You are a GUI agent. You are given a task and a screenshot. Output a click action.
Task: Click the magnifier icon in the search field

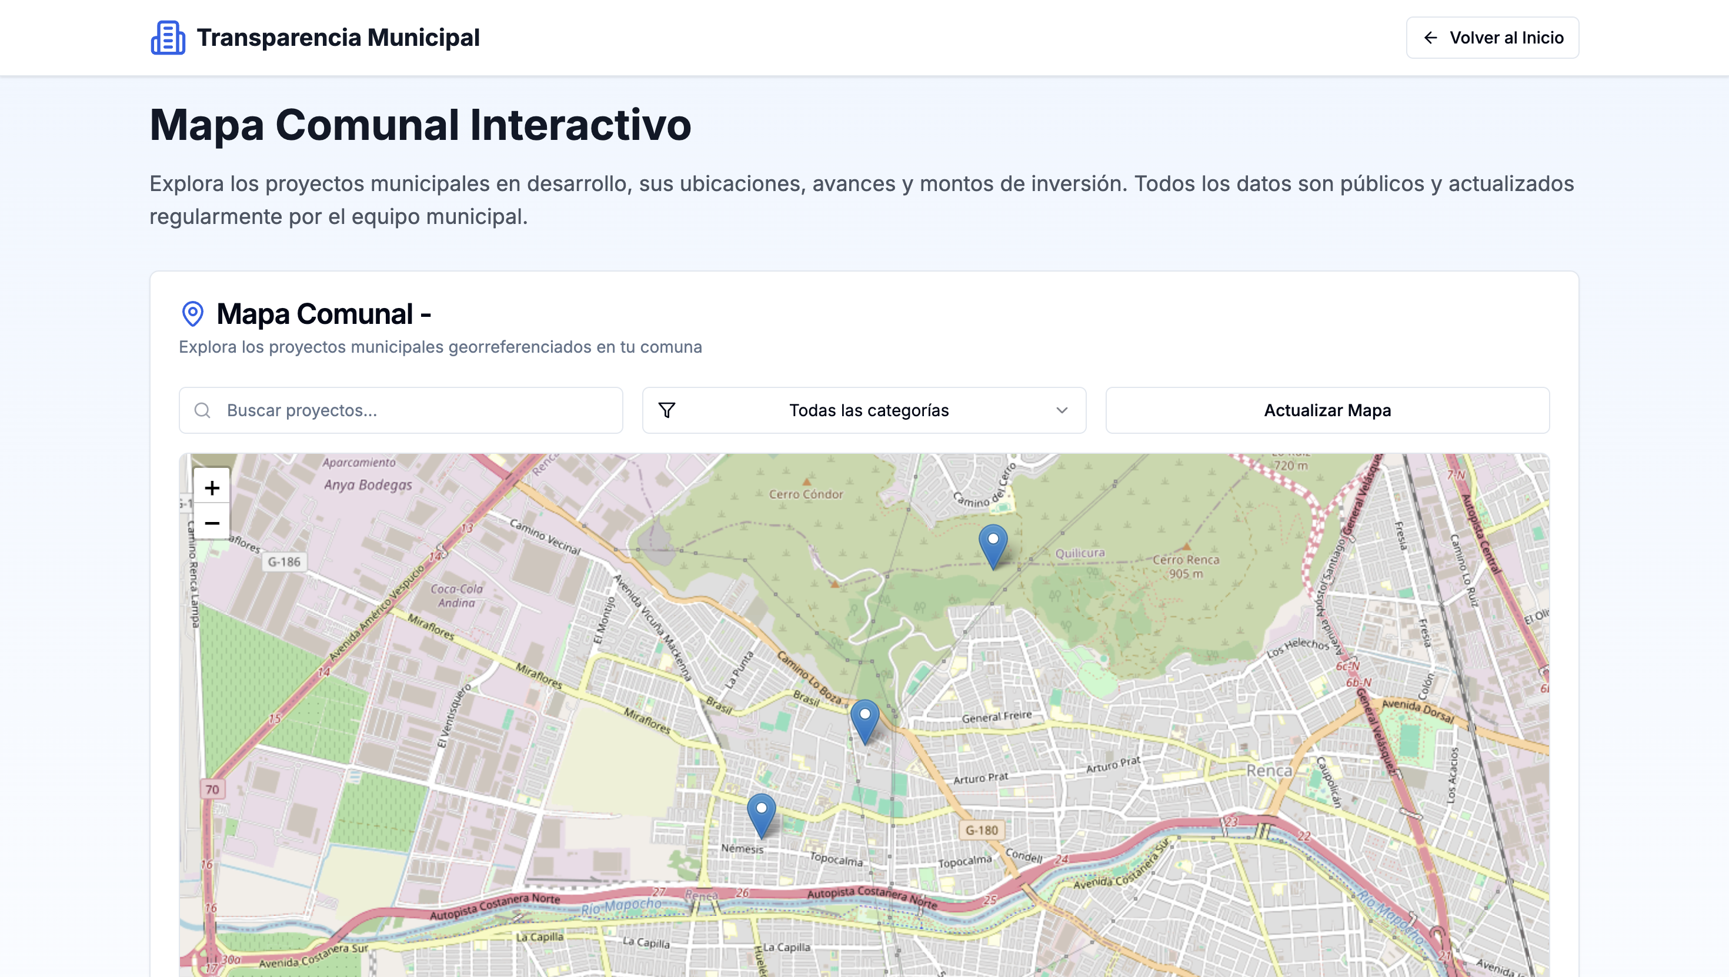click(x=202, y=410)
